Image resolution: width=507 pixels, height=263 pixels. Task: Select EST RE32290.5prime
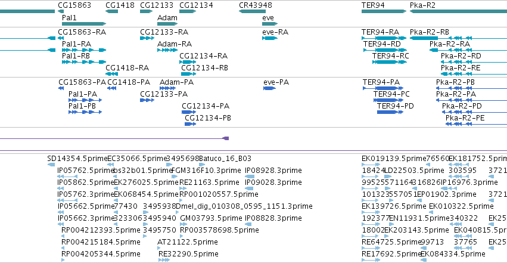click(x=188, y=254)
